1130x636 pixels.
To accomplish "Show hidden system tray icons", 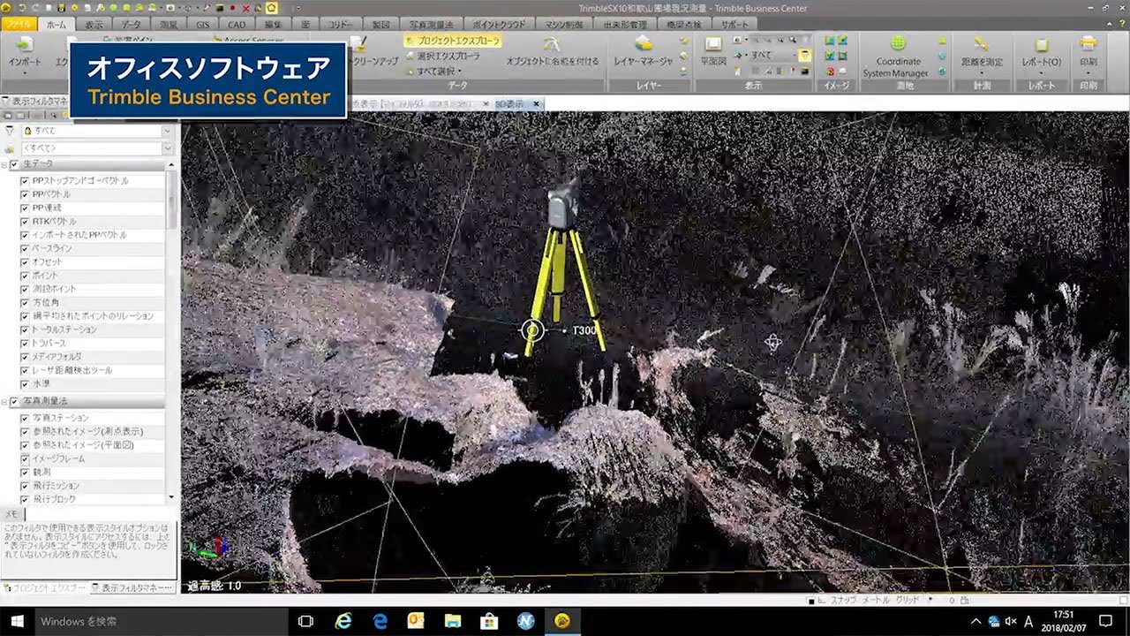I will pyautogui.click(x=976, y=621).
